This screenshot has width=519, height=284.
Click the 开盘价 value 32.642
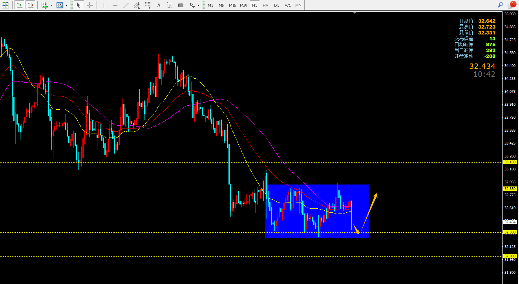(x=487, y=21)
